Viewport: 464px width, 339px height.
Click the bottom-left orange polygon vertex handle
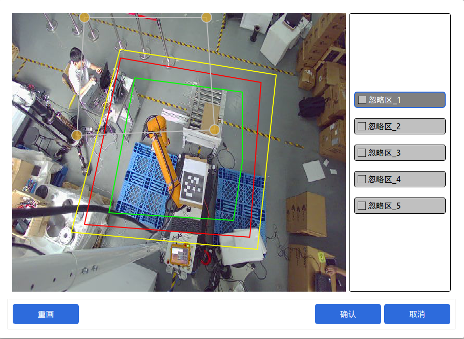[76, 135]
